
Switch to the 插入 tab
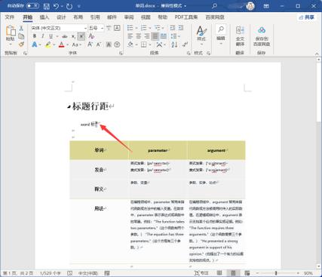44,17
